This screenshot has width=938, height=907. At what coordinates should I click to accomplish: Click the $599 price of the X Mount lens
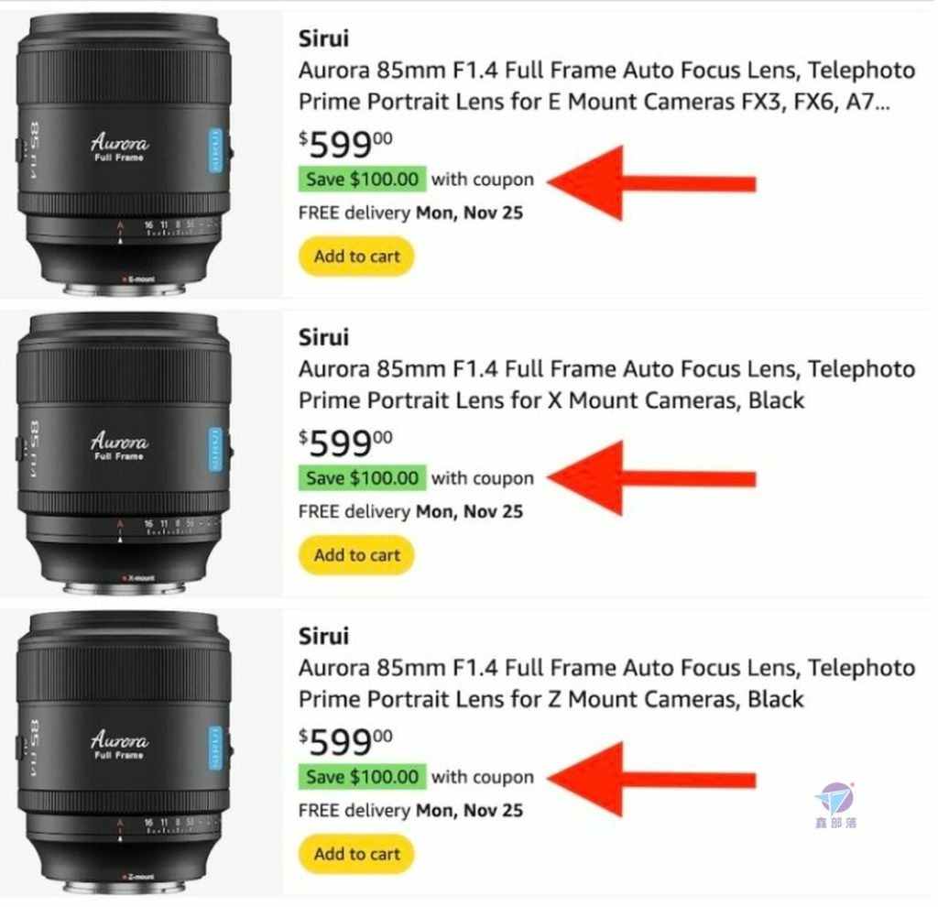click(345, 443)
